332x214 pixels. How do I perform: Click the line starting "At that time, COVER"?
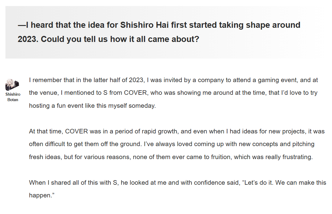tap(177, 132)
